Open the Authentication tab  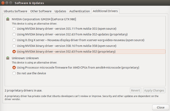point(79,11)
